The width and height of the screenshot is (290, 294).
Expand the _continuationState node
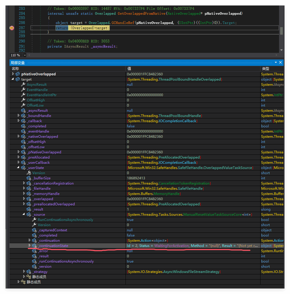tap(29, 246)
